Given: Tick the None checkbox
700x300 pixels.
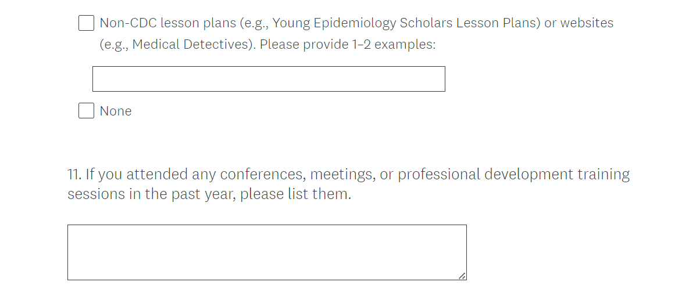Looking at the screenshot, I should point(86,111).
